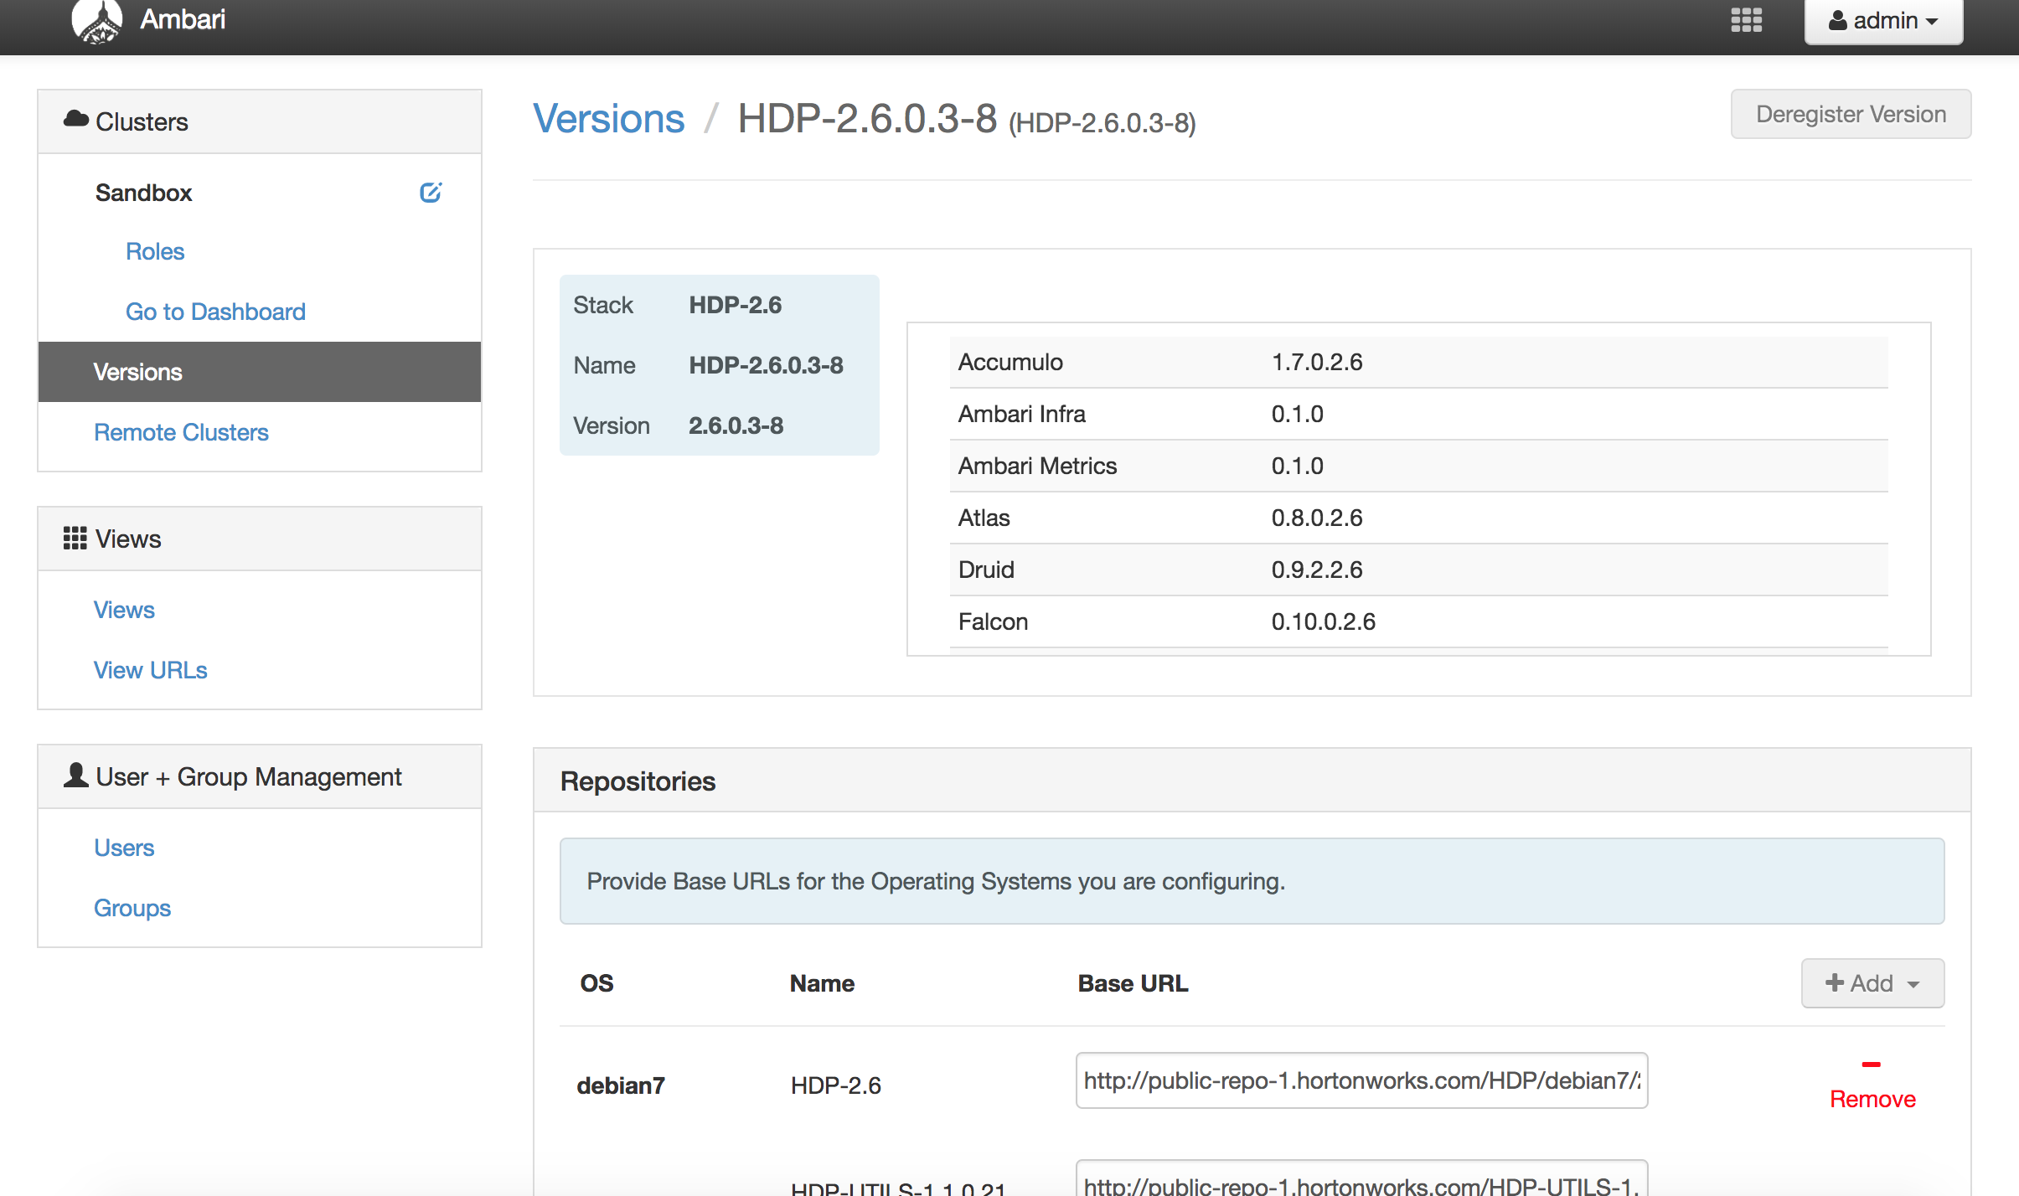
Task: Open the apps grid icon in top bar
Action: tap(1747, 20)
